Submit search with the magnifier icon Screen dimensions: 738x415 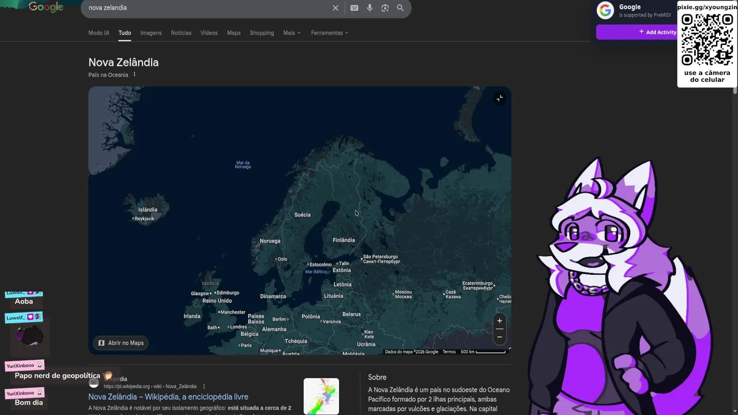pos(400,8)
